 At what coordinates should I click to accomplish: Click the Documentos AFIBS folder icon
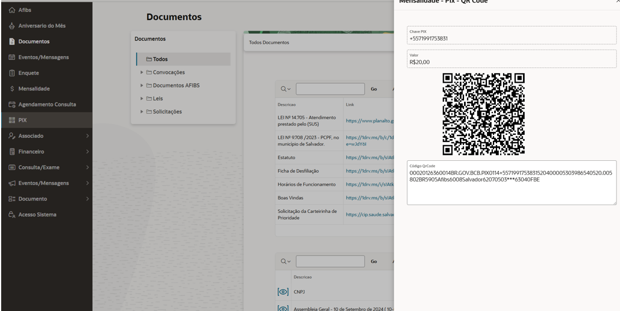coord(149,86)
